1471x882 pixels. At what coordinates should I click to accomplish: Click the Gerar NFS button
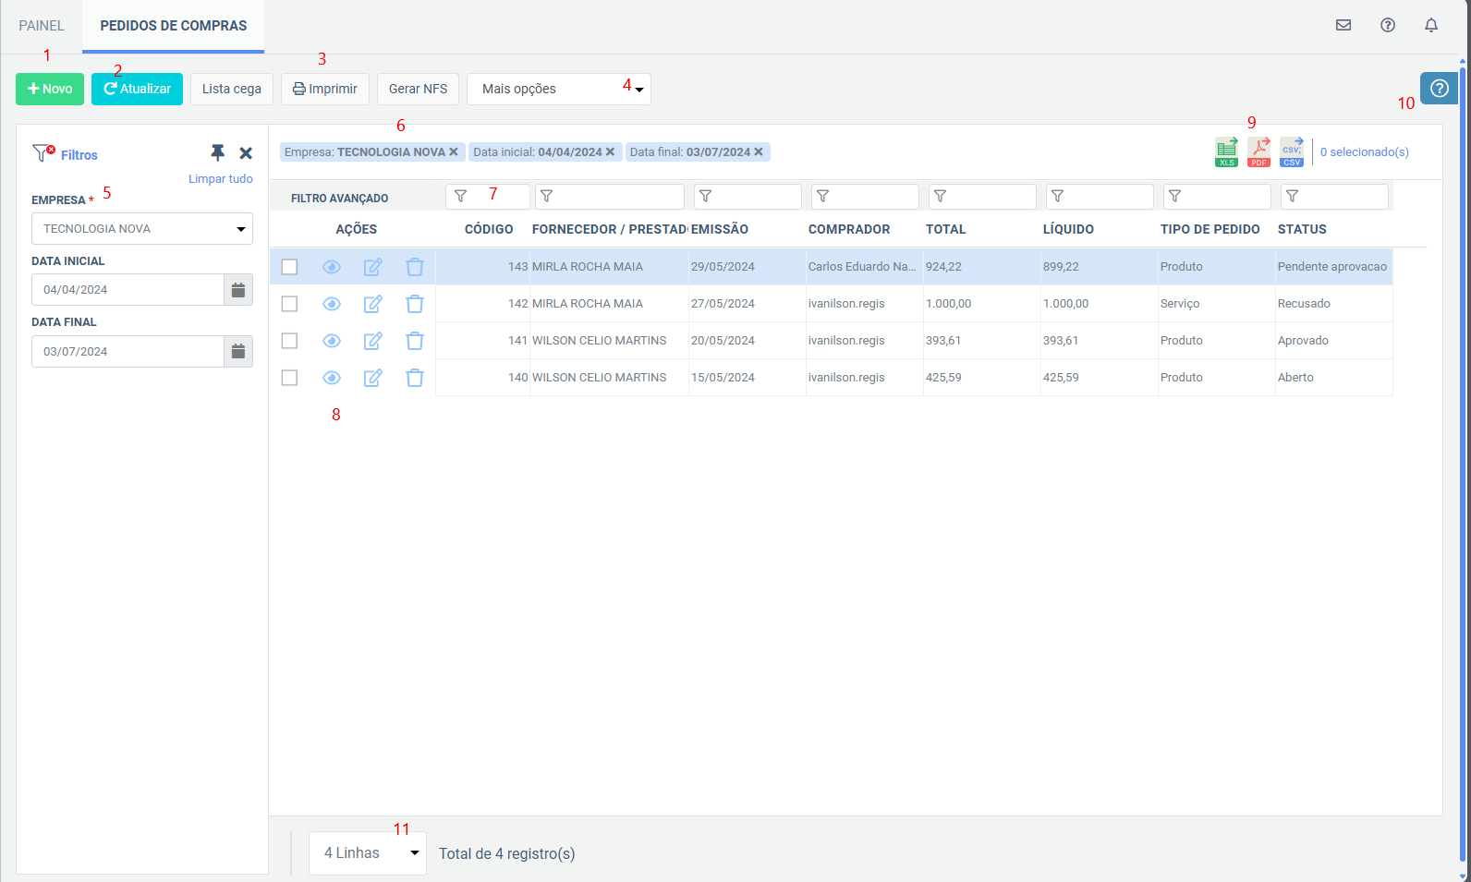point(418,89)
